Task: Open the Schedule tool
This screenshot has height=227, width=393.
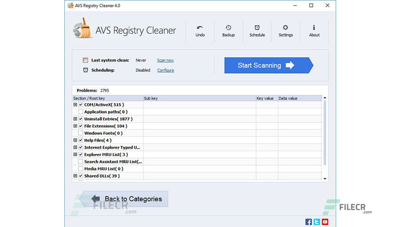Action: click(257, 31)
